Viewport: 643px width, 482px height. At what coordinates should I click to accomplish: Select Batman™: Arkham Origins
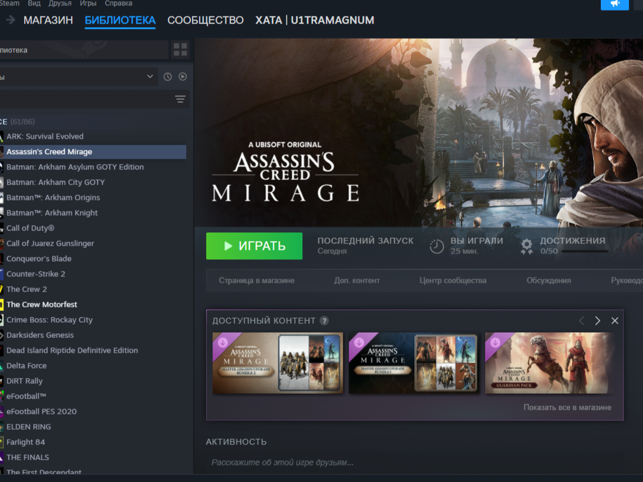tap(93, 198)
